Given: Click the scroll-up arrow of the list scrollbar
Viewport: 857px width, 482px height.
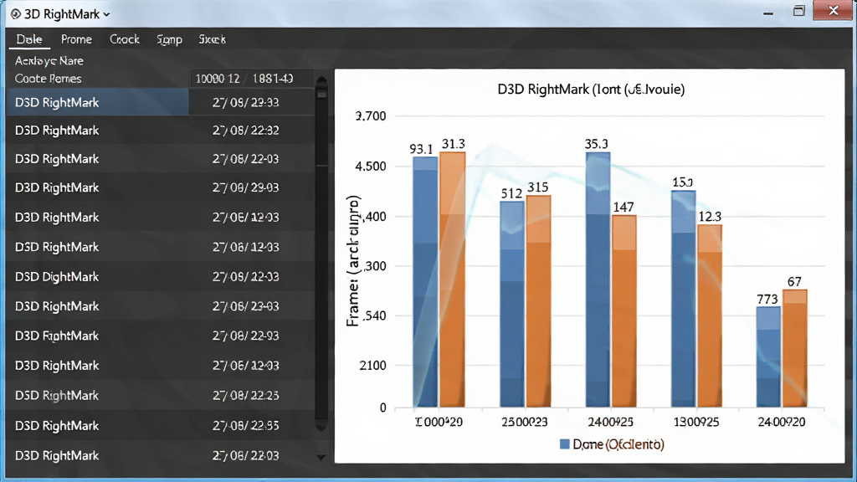Looking at the screenshot, I should 321,81.
